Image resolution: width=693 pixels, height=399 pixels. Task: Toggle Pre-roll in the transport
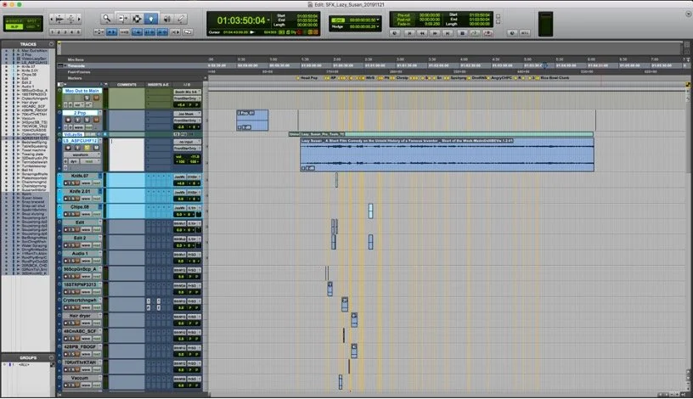point(403,15)
